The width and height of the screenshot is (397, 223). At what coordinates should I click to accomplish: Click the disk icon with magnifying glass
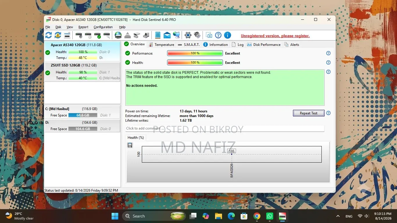tap(107, 35)
